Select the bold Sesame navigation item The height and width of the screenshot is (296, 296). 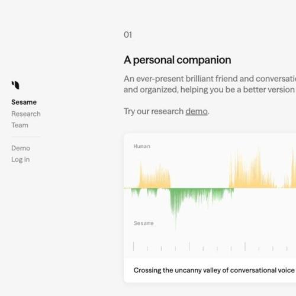(24, 102)
